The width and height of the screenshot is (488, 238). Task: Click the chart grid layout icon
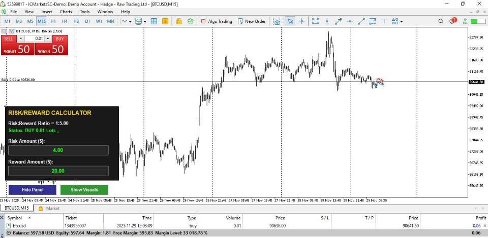(154, 21)
